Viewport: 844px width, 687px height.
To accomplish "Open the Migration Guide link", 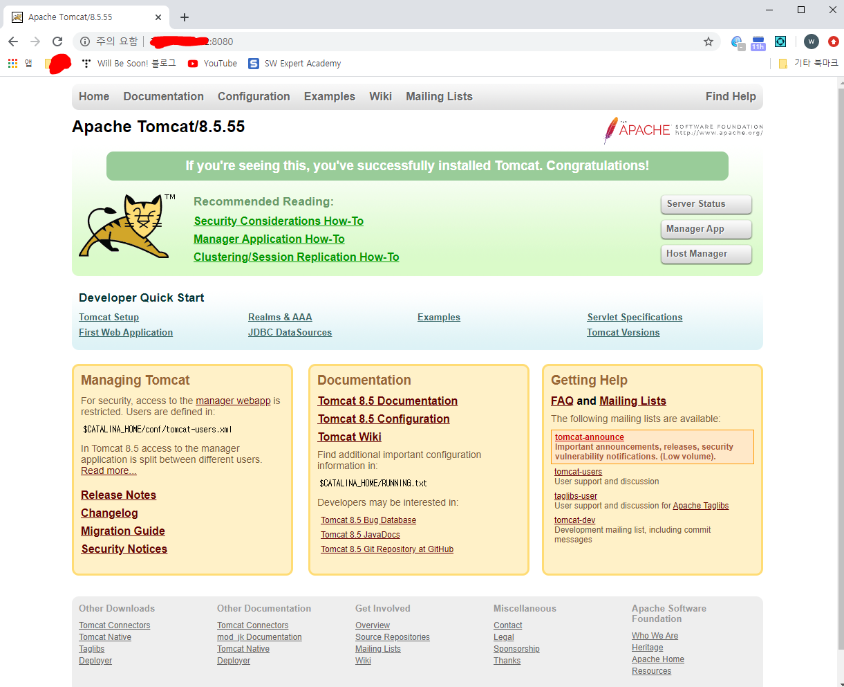I will 123,531.
